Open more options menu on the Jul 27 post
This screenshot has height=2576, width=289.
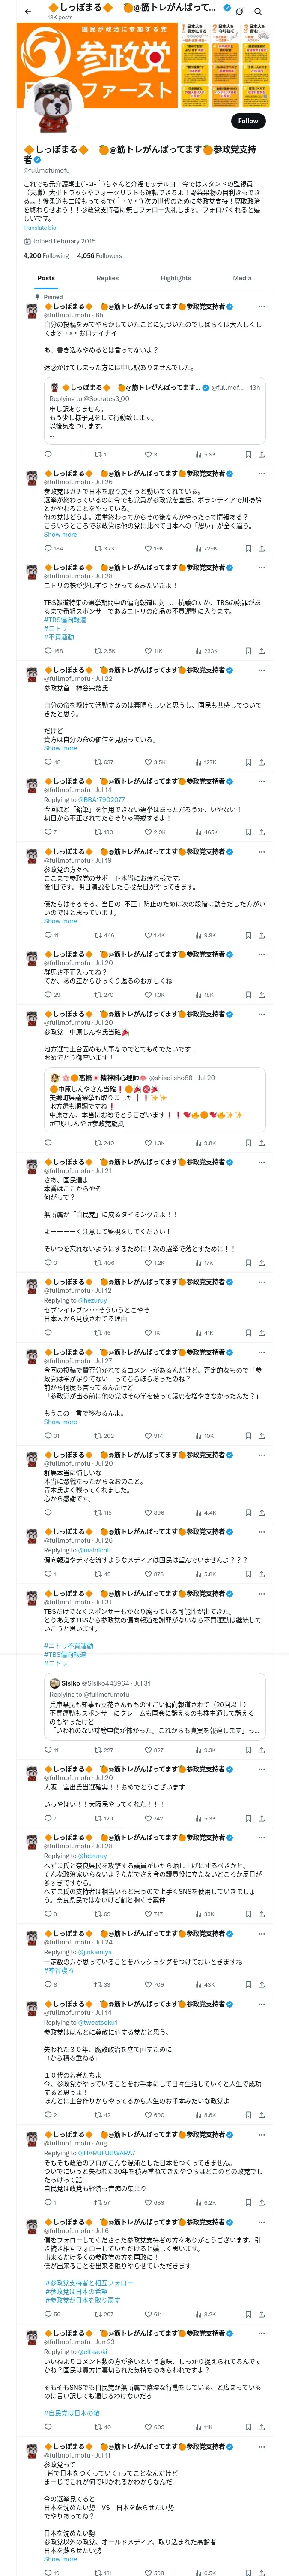(x=261, y=1352)
